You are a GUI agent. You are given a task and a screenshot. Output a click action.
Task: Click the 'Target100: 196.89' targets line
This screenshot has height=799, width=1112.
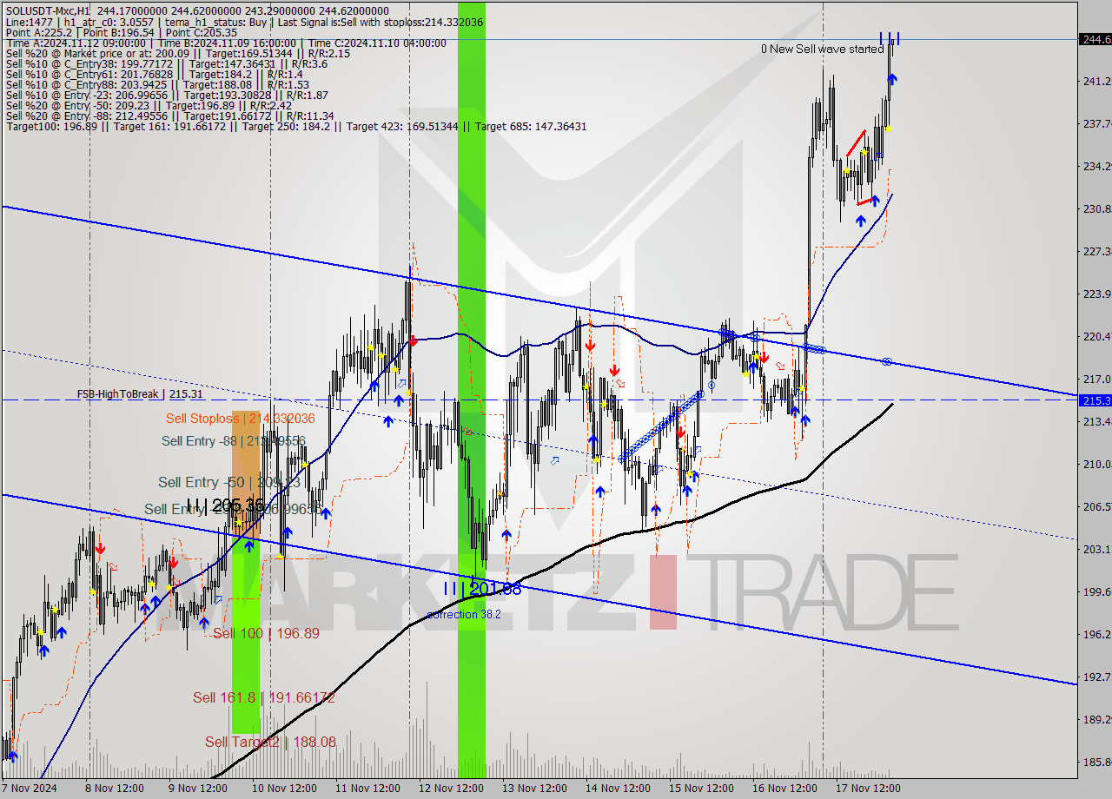tap(296, 127)
